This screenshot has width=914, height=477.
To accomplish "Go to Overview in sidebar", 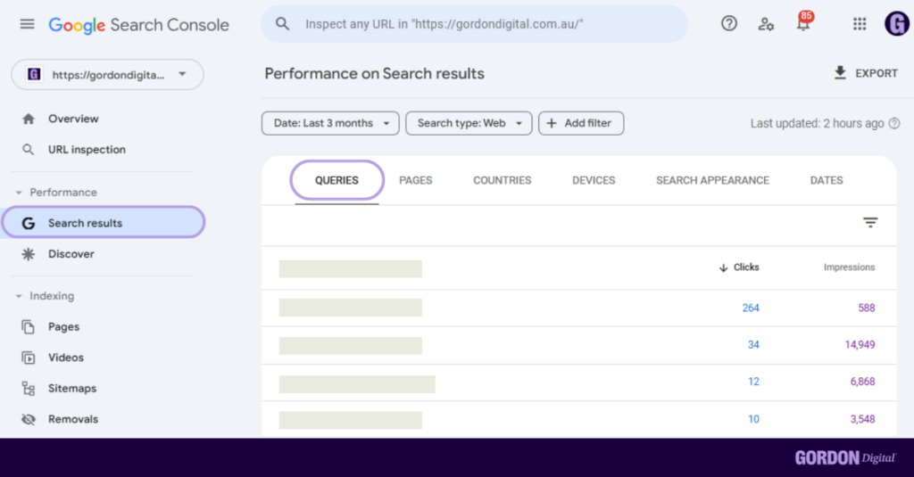I will [x=73, y=119].
